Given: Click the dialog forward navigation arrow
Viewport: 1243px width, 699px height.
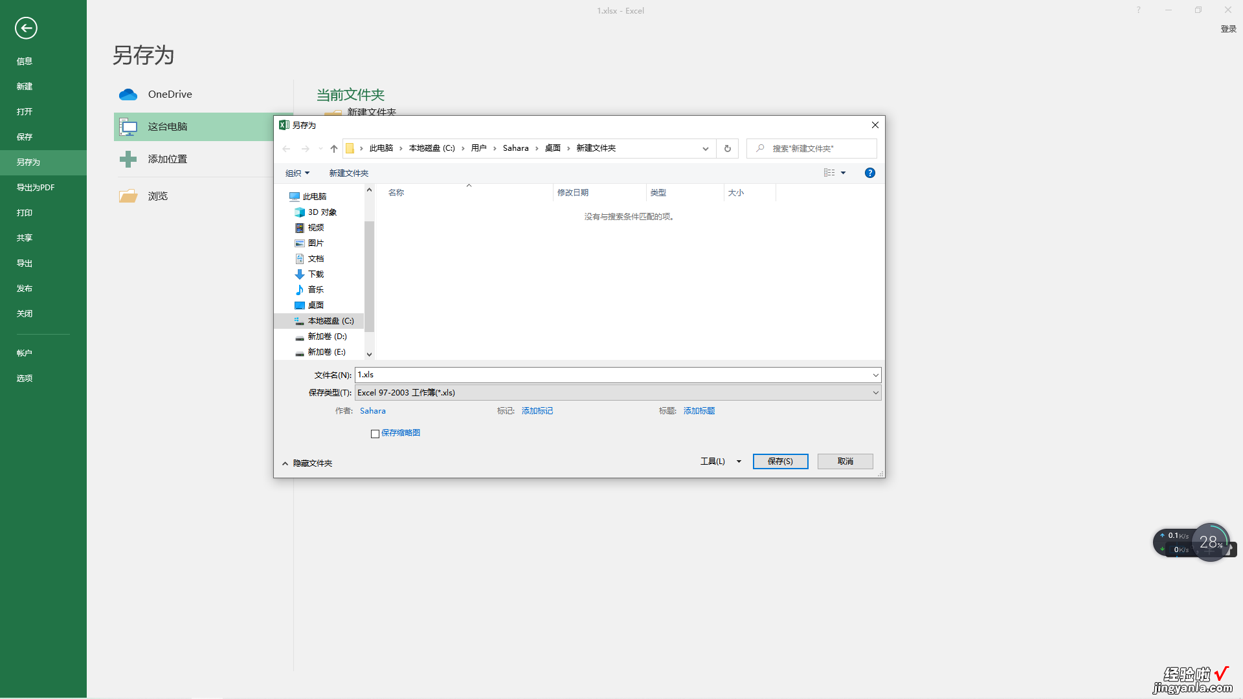Looking at the screenshot, I should (x=305, y=149).
